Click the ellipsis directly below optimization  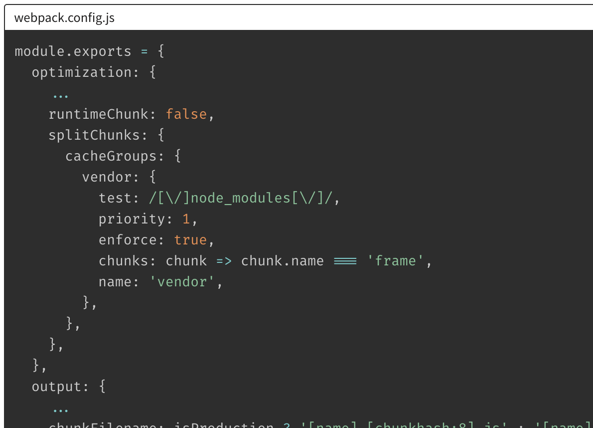[x=60, y=94]
